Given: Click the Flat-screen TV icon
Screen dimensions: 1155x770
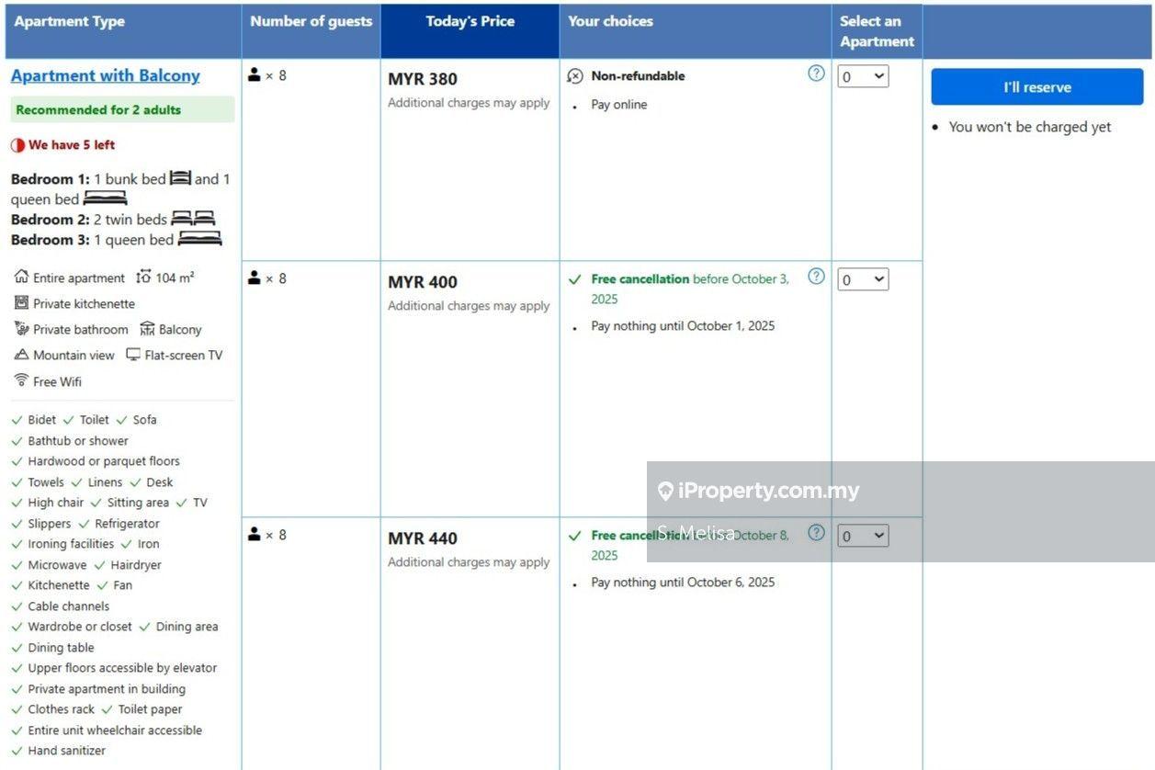Looking at the screenshot, I should tap(133, 355).
